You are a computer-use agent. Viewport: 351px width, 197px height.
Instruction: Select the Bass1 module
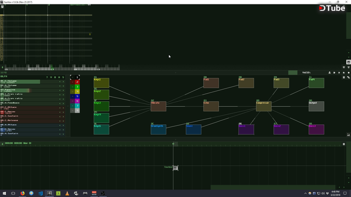click(246, 130)
